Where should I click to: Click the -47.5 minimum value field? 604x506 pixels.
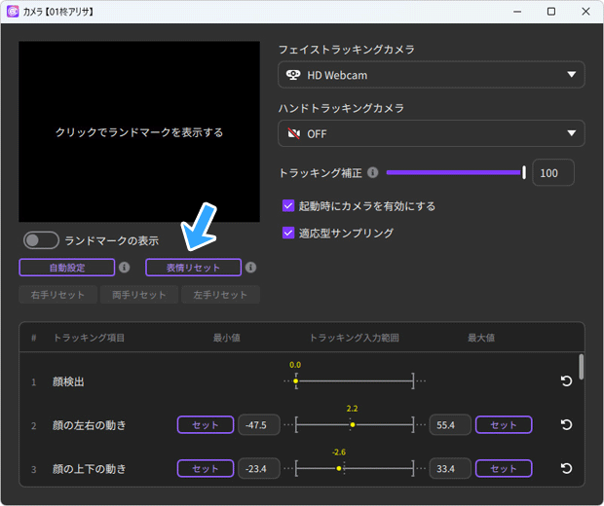[x=259, y=425]
